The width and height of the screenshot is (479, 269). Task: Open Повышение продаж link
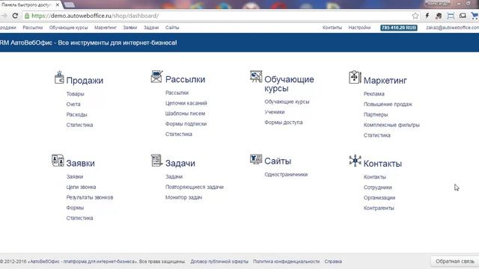[x=388, y=105]
